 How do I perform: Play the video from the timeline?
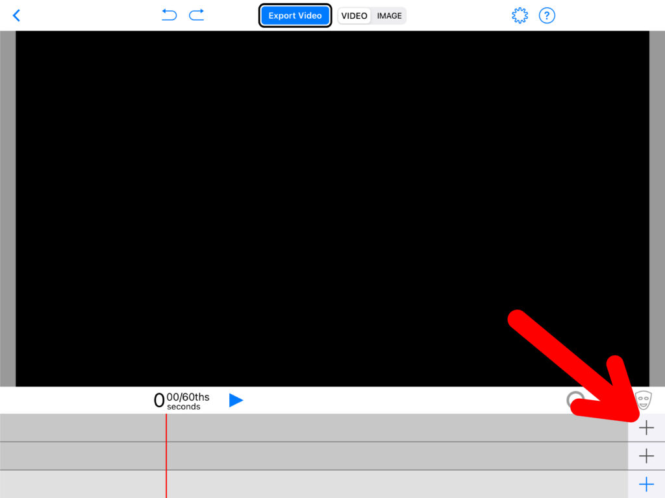pyautogui.click(x=236, y=400)
